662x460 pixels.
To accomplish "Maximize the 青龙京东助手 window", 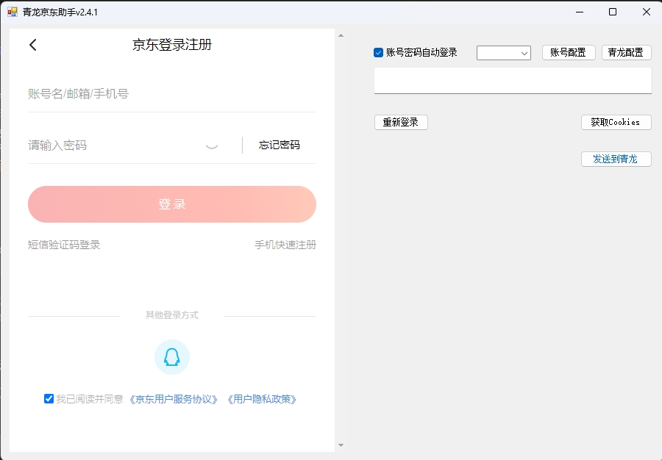I will (x=613, y=12).
